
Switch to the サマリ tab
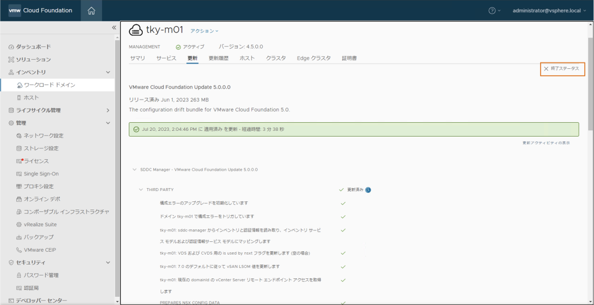coord(137,58)
